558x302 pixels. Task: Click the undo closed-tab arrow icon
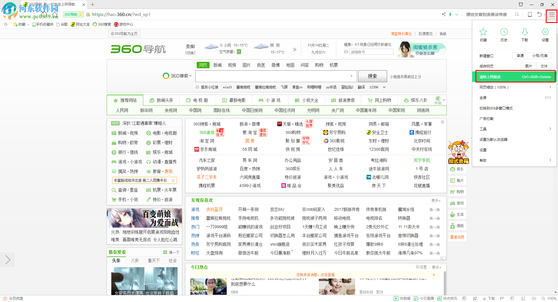tap(539, 15)
